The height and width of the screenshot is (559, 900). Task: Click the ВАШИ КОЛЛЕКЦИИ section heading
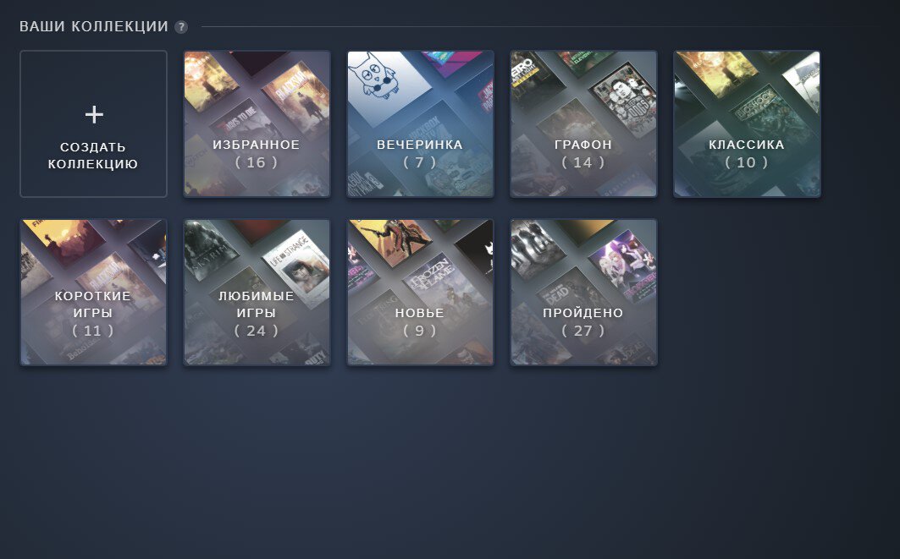tap(94, 27)
